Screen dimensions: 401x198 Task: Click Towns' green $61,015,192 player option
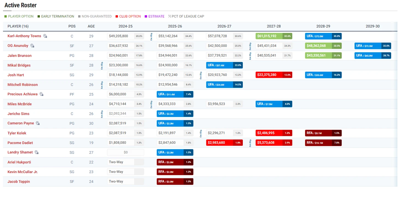pos(274,36)
